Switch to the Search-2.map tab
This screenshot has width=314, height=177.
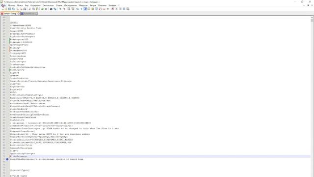tap(10, 13)
